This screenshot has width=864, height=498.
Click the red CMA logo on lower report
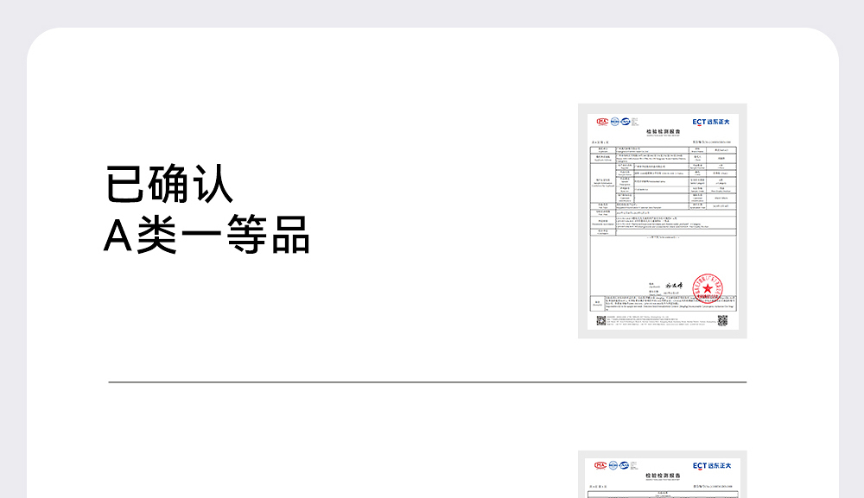point(602,466)
